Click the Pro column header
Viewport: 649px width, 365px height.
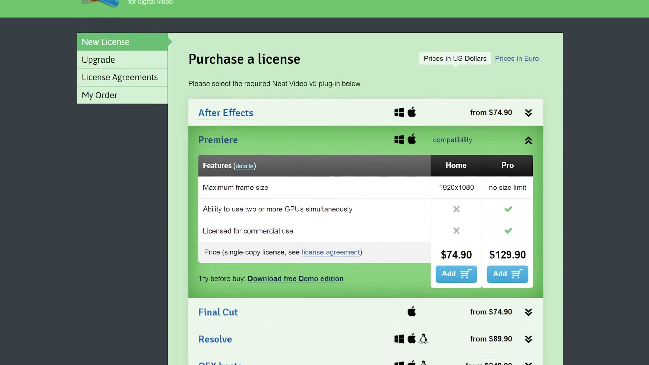[x=508, y=165]
